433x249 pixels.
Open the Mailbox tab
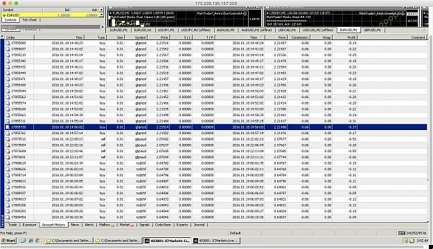tap(106, 225)
